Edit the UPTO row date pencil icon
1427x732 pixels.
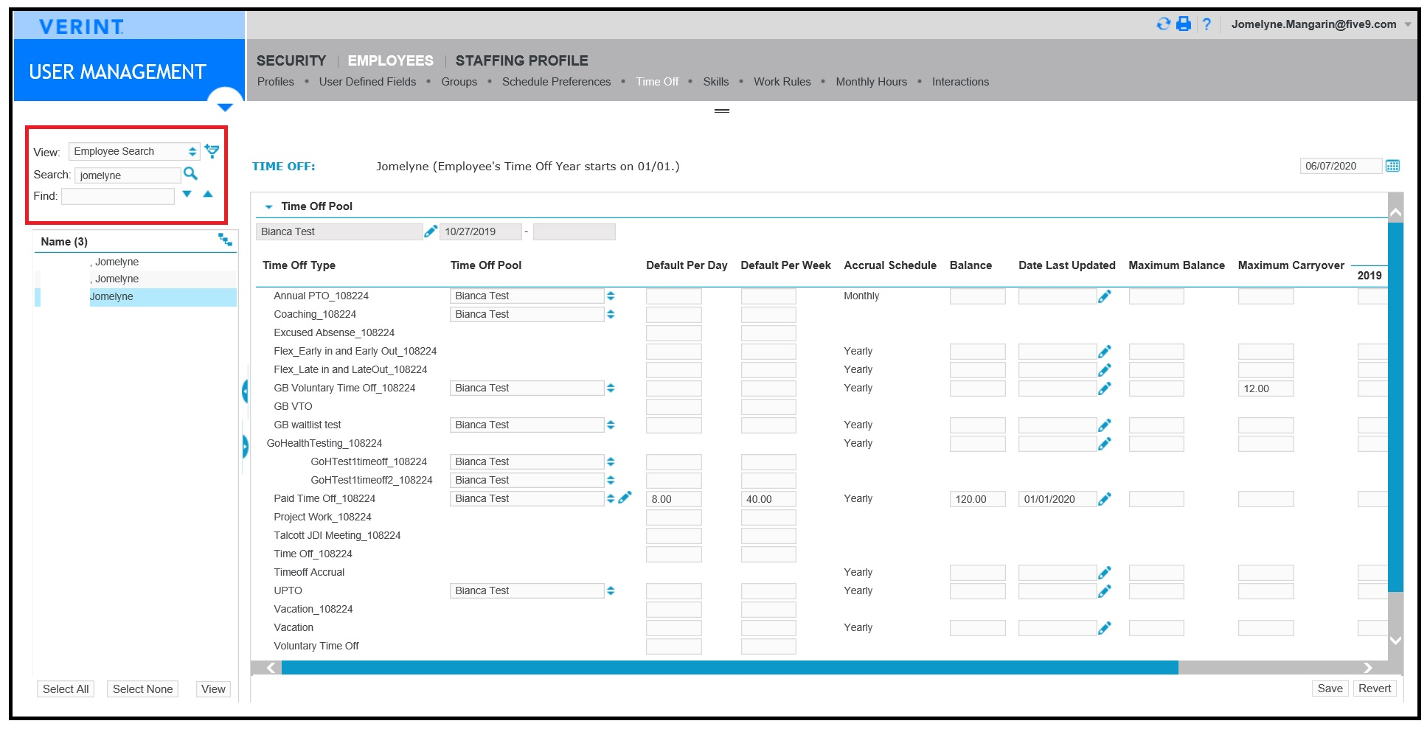1104,591
